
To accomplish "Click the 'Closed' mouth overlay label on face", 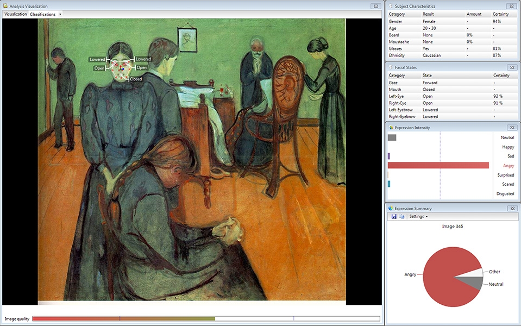I will (136, 79).
